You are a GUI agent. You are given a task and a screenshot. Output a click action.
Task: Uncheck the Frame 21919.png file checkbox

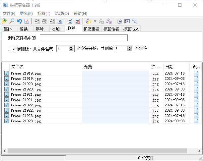[x=6, y=73]
